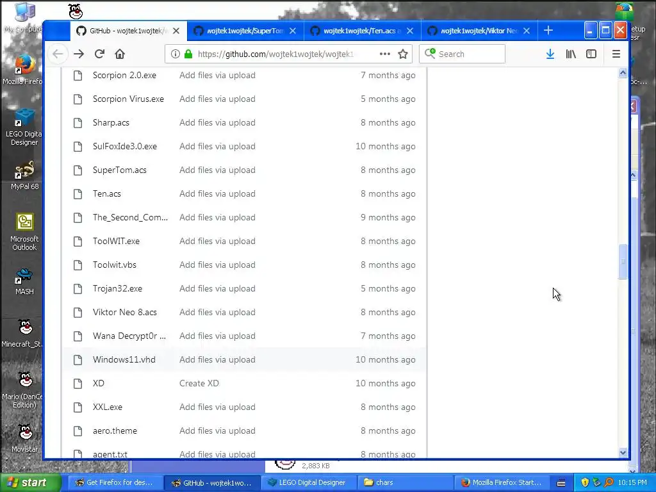This screenshot has height=492, width=656.
Task: Bookmark this page with the star
Action: 403,54
